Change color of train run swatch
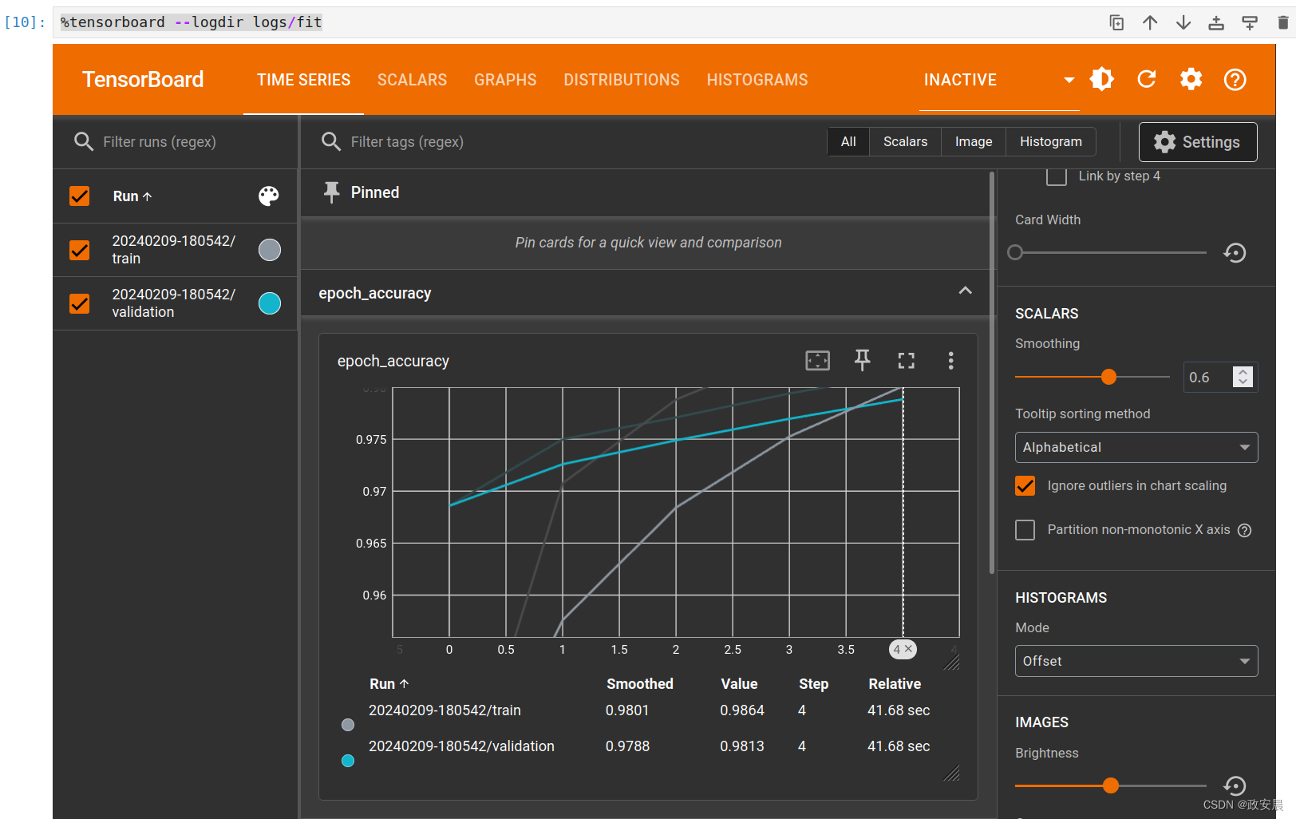The height and width of the screenshot is (819, 1296). (x=270, y=250)
